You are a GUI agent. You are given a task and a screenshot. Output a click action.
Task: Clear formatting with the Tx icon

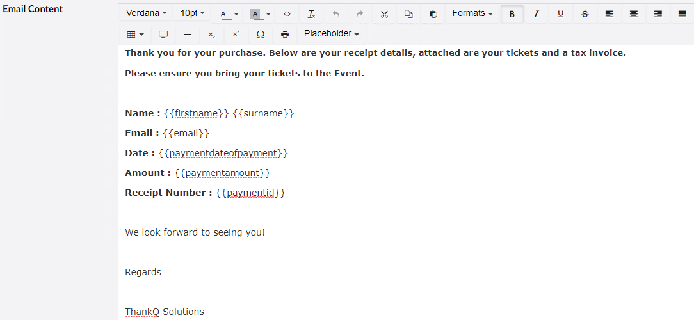click(311, 14)
